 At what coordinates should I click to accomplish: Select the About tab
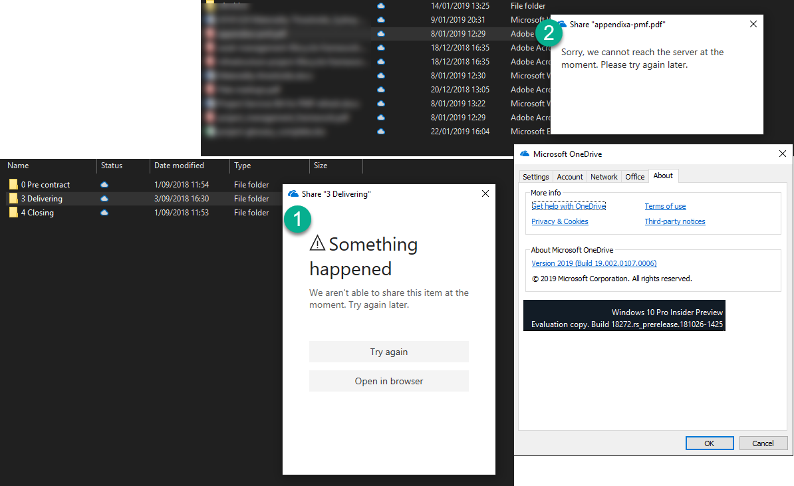tap(663, 176)
